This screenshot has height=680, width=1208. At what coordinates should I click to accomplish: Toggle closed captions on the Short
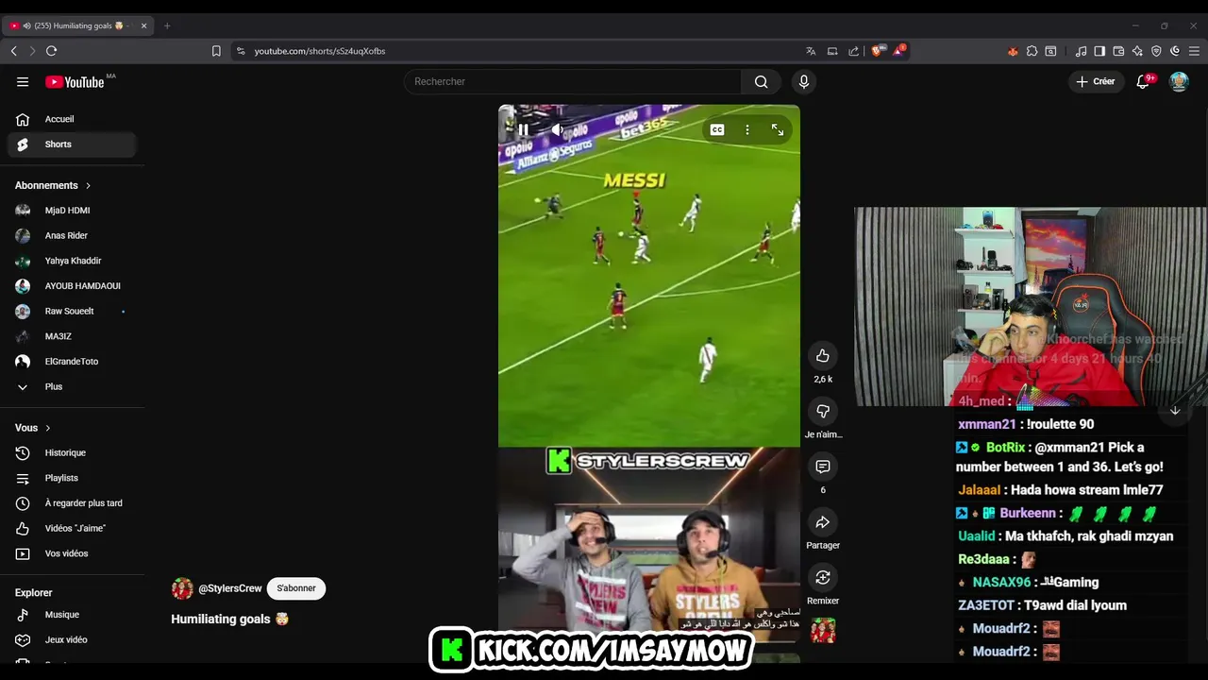pyautogui.click(x=717, y=129)
